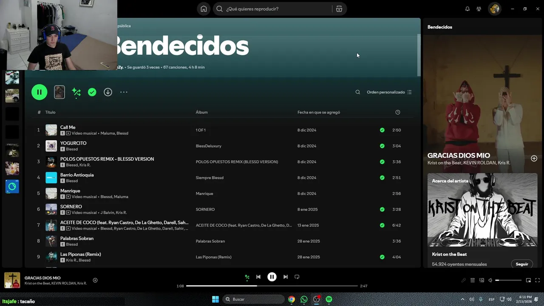Toggle the repeat button in the player

pyautogui.click(x=297, y=277)
